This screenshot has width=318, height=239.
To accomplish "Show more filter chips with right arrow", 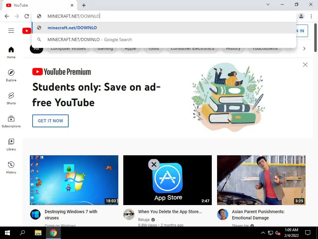I will [304, 49].
